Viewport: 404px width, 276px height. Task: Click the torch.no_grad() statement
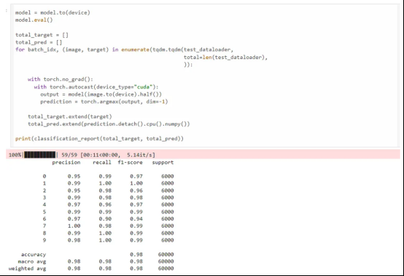point(61,80)
